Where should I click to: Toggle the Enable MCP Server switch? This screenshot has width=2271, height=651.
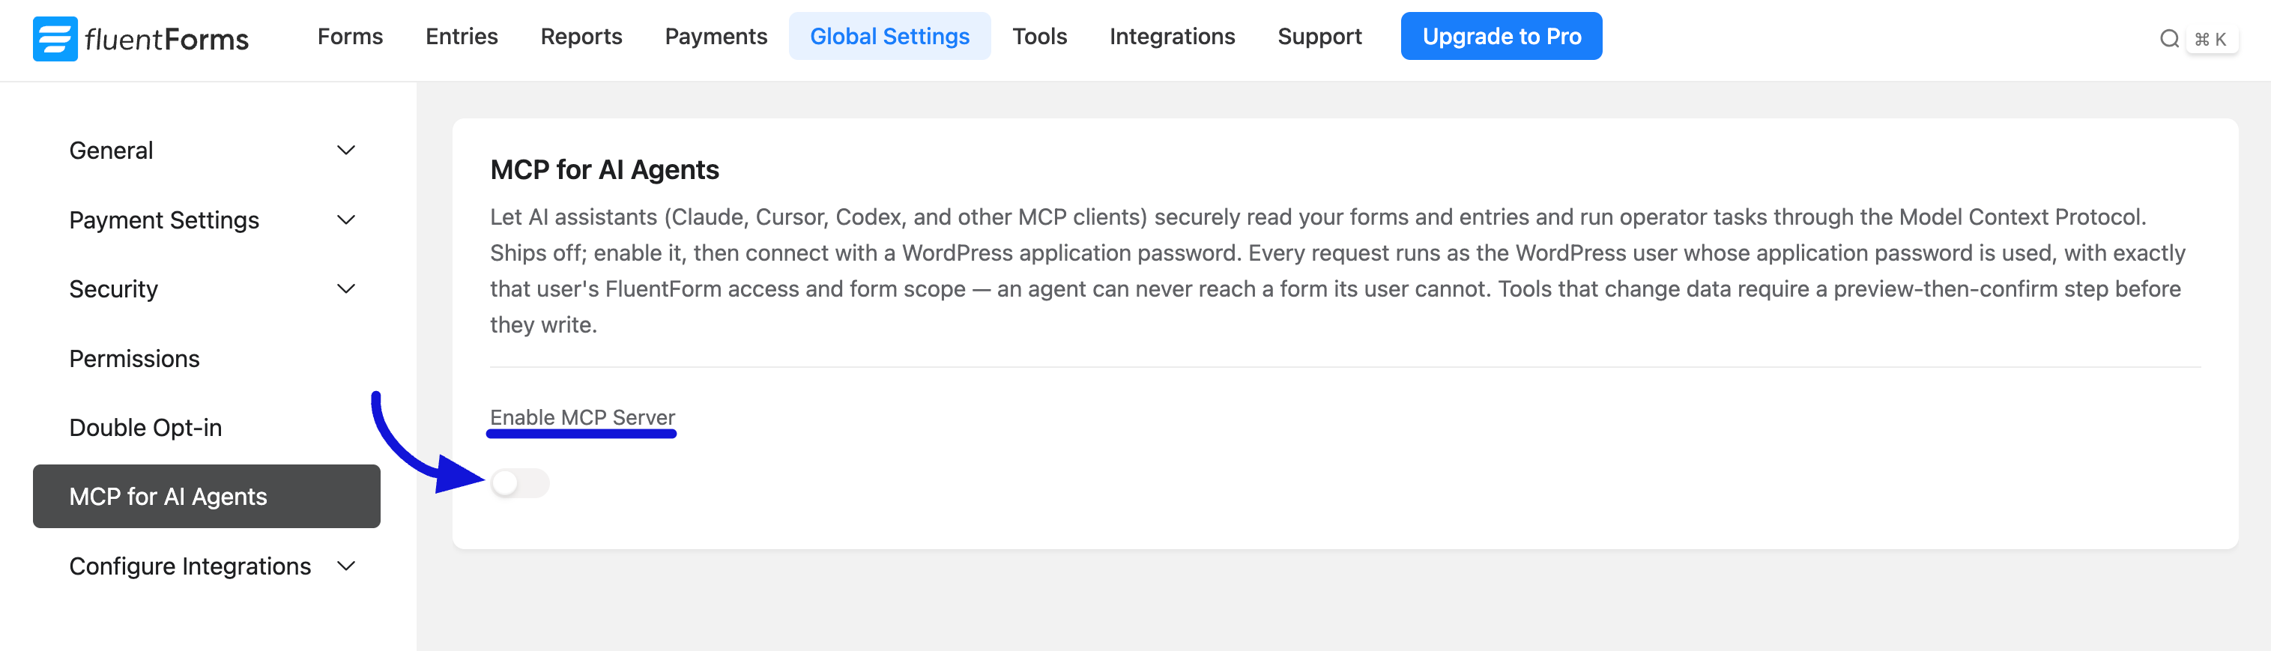pyautogui.click(x=520, y=482)
